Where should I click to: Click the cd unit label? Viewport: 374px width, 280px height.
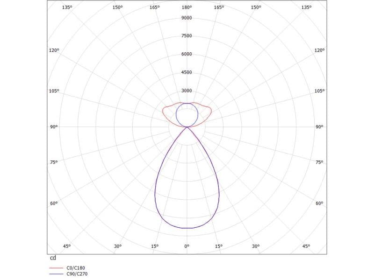[x=53, y=258]
